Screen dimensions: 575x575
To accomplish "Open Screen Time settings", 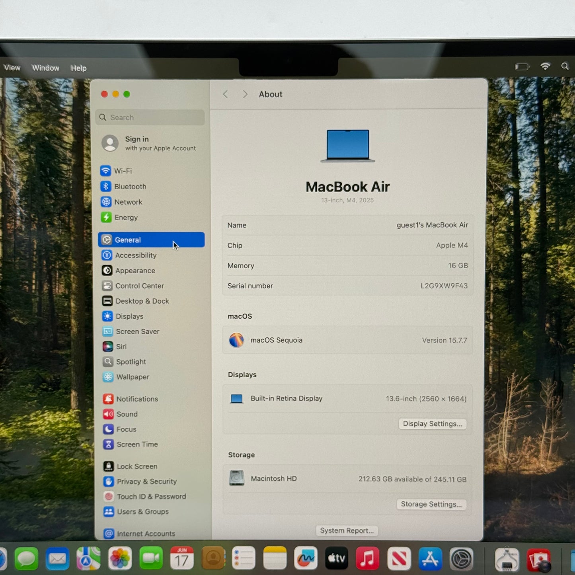I will [x=131, y=444].
